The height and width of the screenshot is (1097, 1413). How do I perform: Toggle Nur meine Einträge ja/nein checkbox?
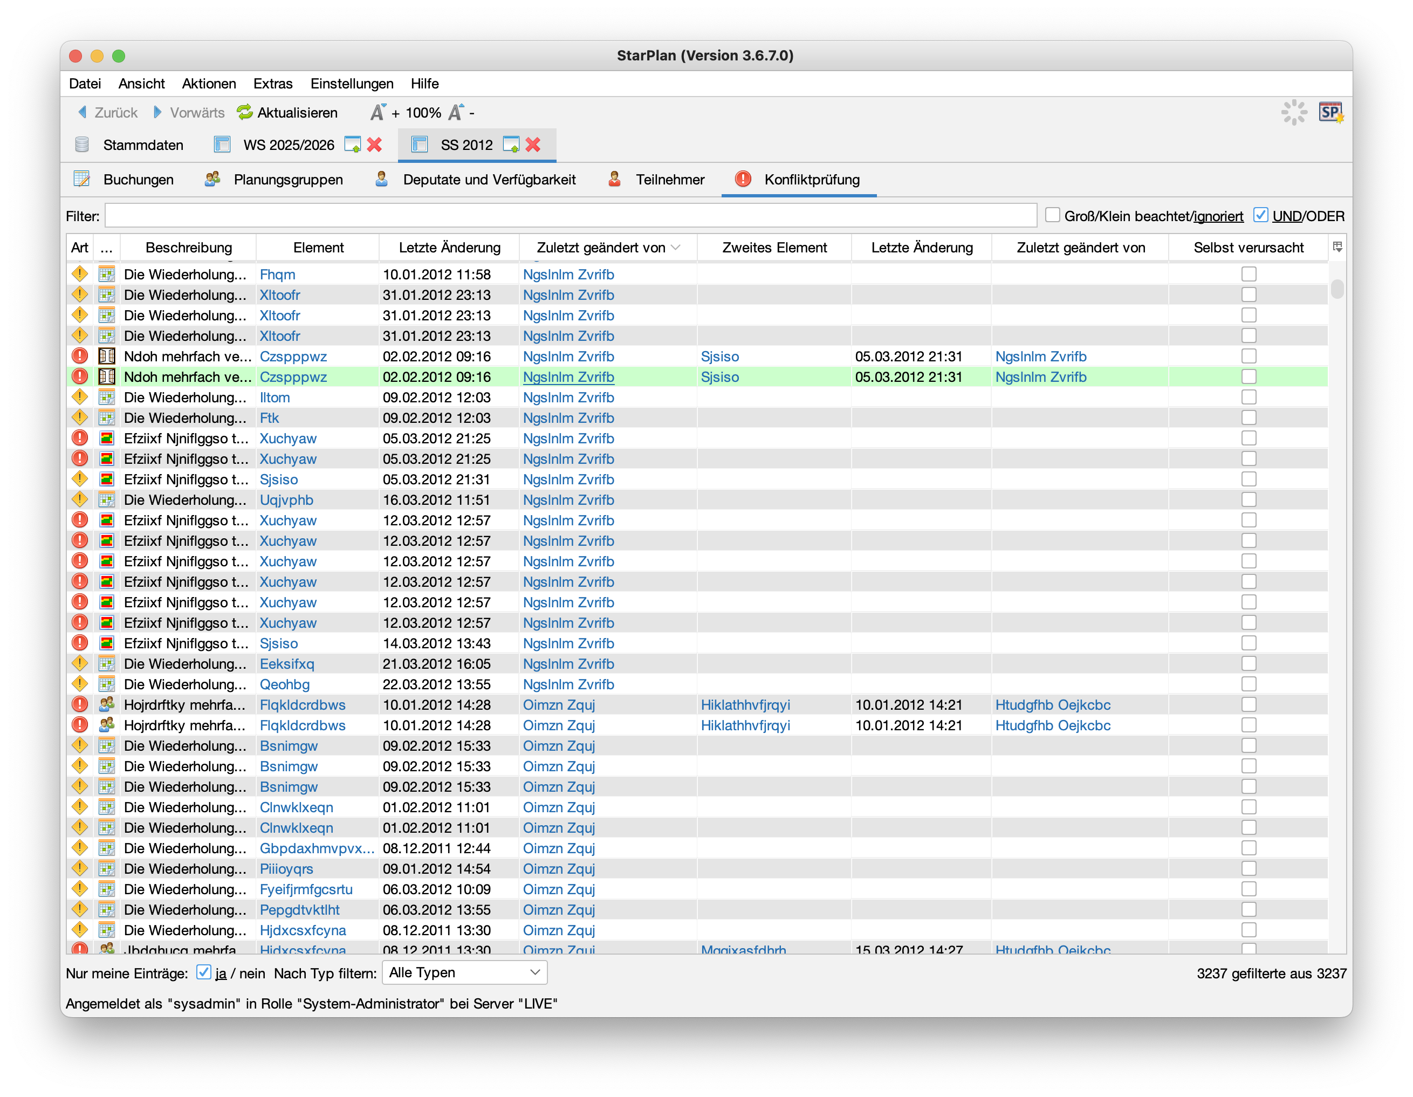(x=204, y=972)
